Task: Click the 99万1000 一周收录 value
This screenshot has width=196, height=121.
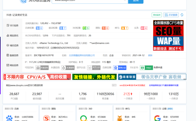Action: (151, 94)
